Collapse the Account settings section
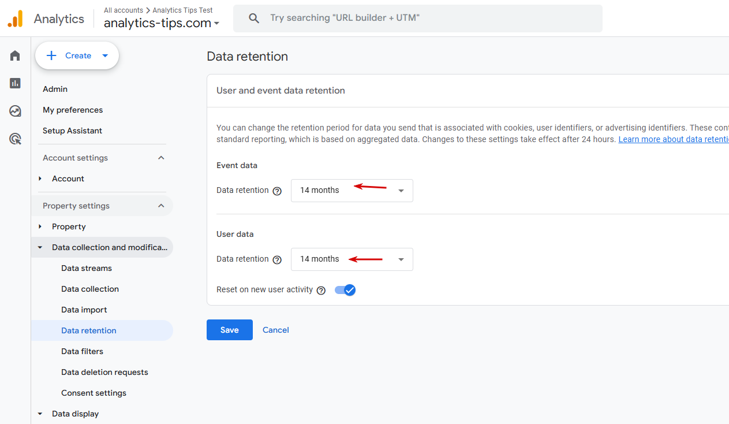The width and height of the screenshot is (729, 424). 161,158
